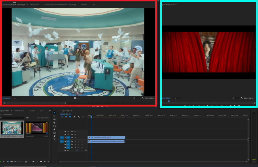Select the Selection tool arrow

(x=55, y=113)
